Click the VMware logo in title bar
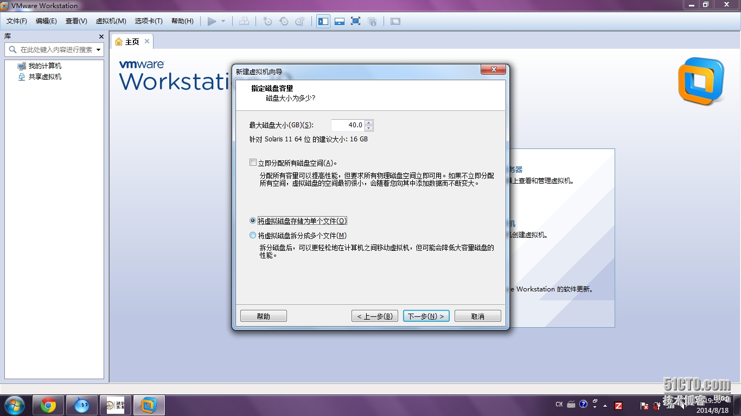The height and width of the screenshot is (416, 741). (4, 5)
